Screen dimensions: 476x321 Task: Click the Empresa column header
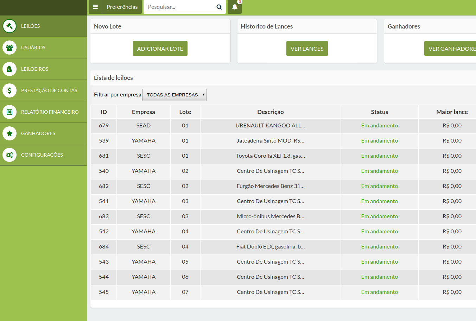click(x=144, y=112)
